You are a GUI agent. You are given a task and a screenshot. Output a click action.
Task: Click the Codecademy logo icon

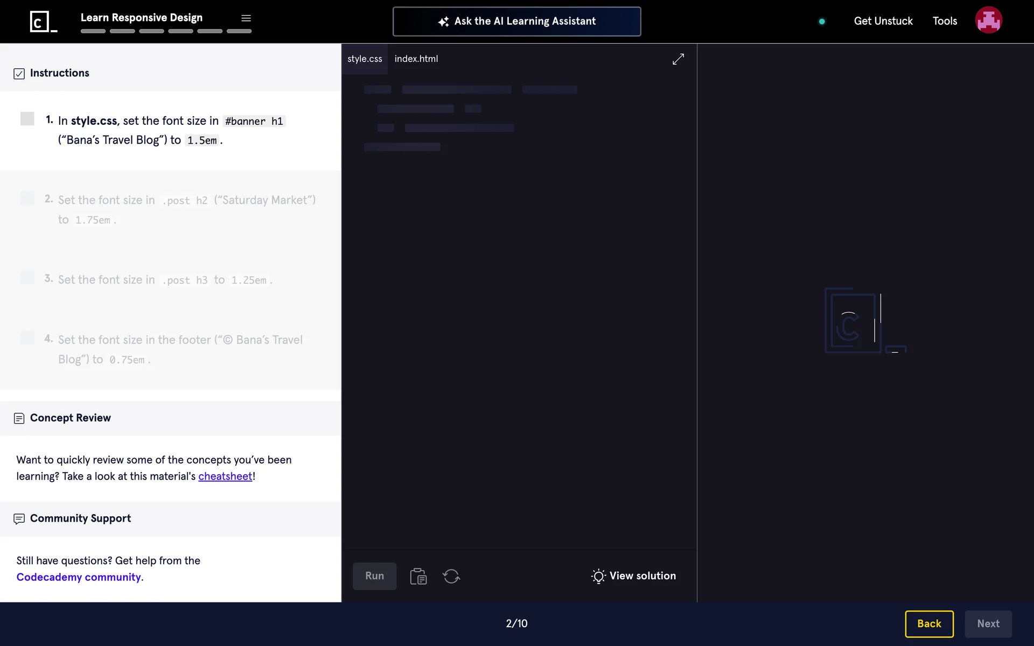coord(43,22)
